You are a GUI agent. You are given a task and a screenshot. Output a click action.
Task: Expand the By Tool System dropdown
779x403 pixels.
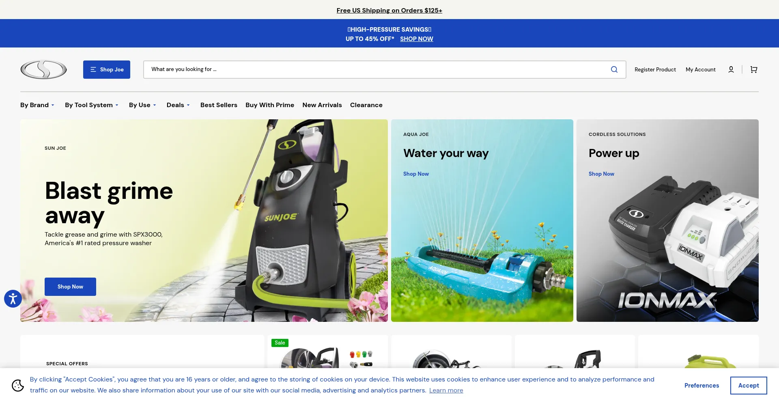click(91, 105)
